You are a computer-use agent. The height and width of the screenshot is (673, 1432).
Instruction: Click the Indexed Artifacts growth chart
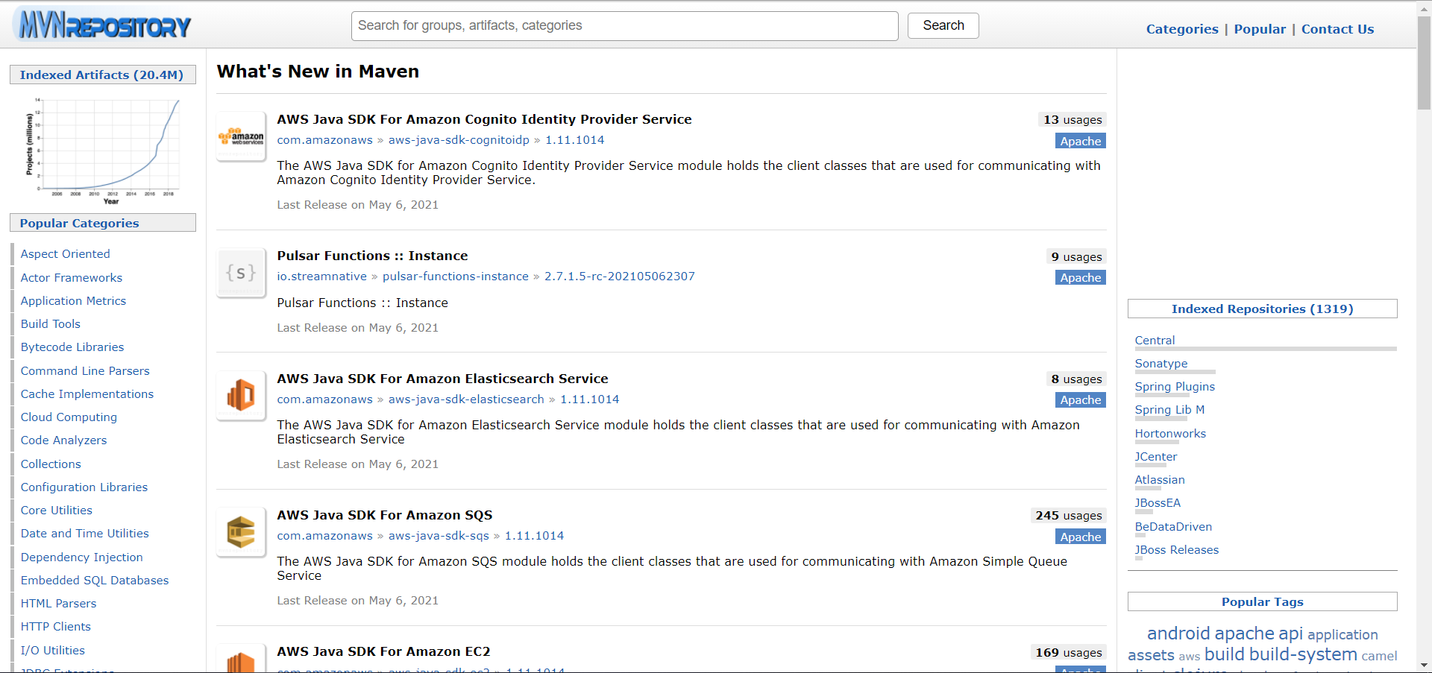point(104,150)
